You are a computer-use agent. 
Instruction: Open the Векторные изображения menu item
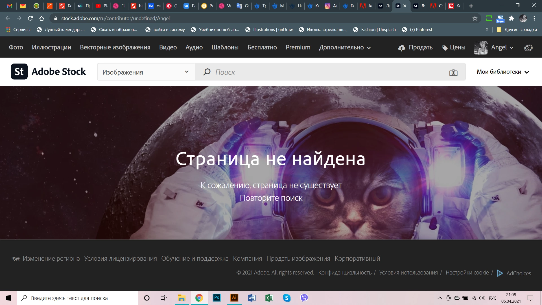tap(115, 47)
